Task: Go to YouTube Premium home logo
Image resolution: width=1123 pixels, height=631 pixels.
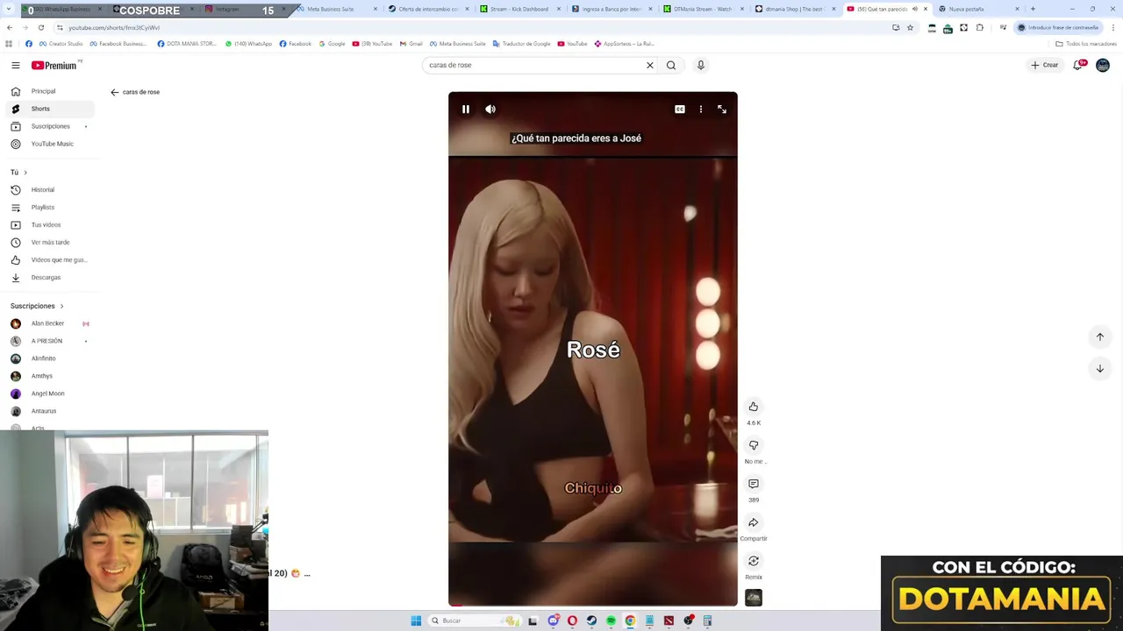Action: (x=56, y=65)
